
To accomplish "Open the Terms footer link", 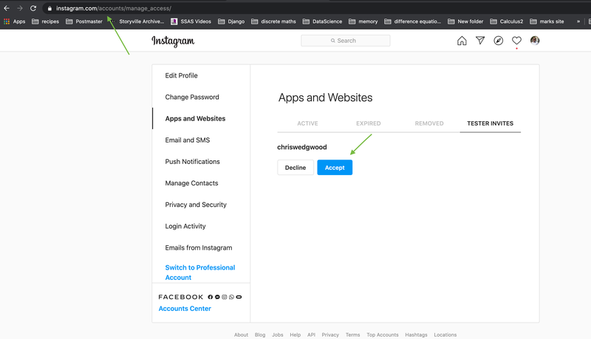I will 353,335.
